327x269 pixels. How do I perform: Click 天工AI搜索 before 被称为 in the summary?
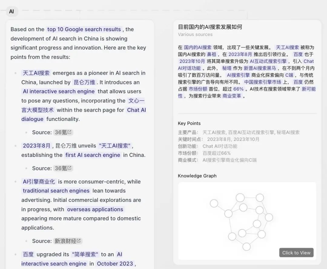tap(287, 47)
